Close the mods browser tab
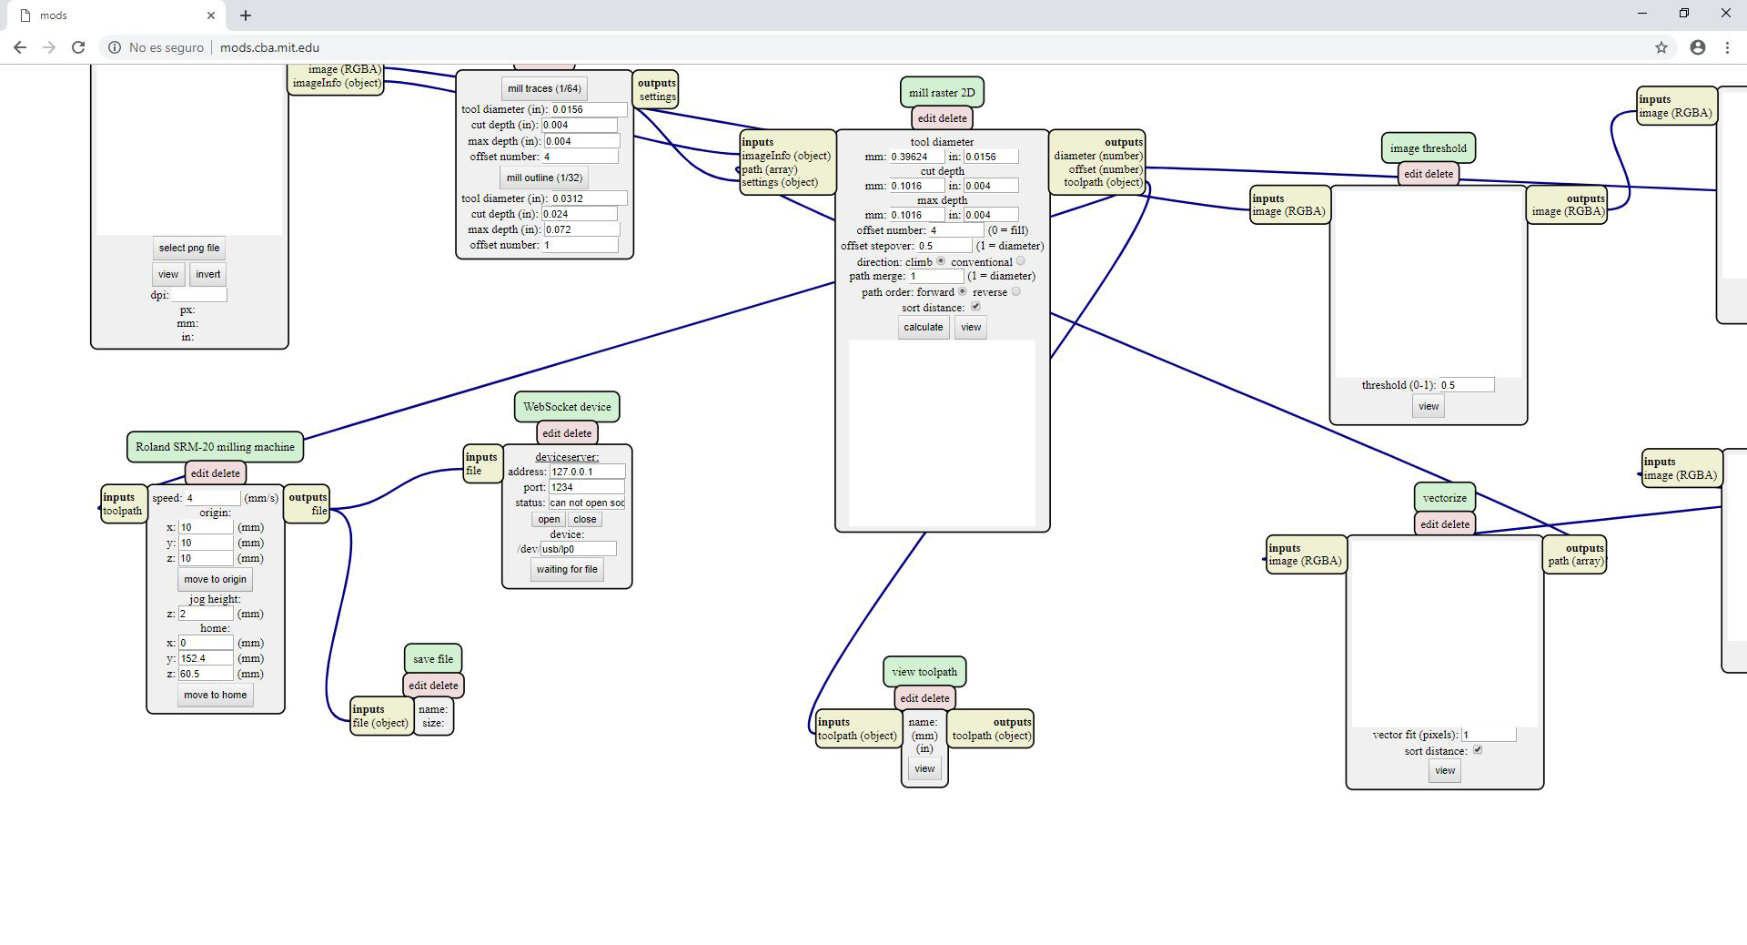 click(x=211, y=15)
